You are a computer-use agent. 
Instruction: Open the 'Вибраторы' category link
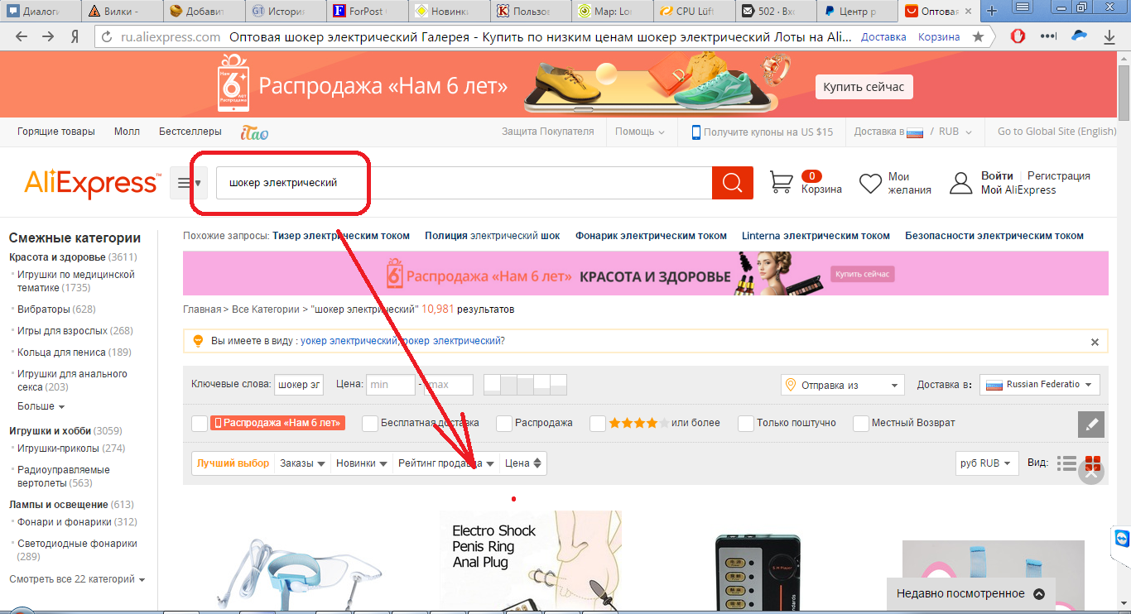[44, 309]
